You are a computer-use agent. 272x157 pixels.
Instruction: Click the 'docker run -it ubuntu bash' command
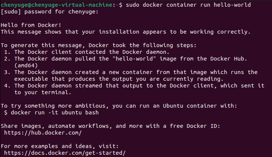click(56, 113)
